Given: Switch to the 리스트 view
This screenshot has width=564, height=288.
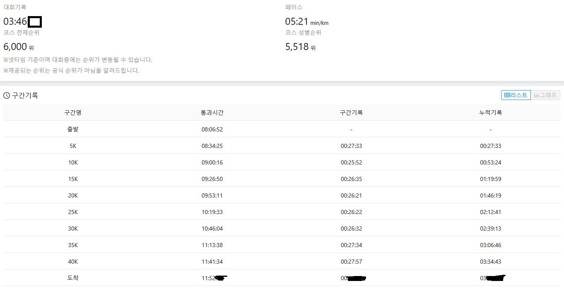Looking at the screenshot, I should (x=516, y=95).
